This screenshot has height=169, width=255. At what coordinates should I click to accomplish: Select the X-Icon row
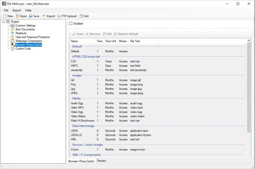coord(157,149)
